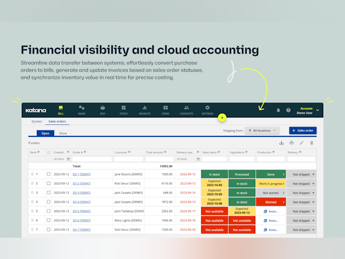Check the SO-6 order checkbox
The image size is (345, 259).
48,220
